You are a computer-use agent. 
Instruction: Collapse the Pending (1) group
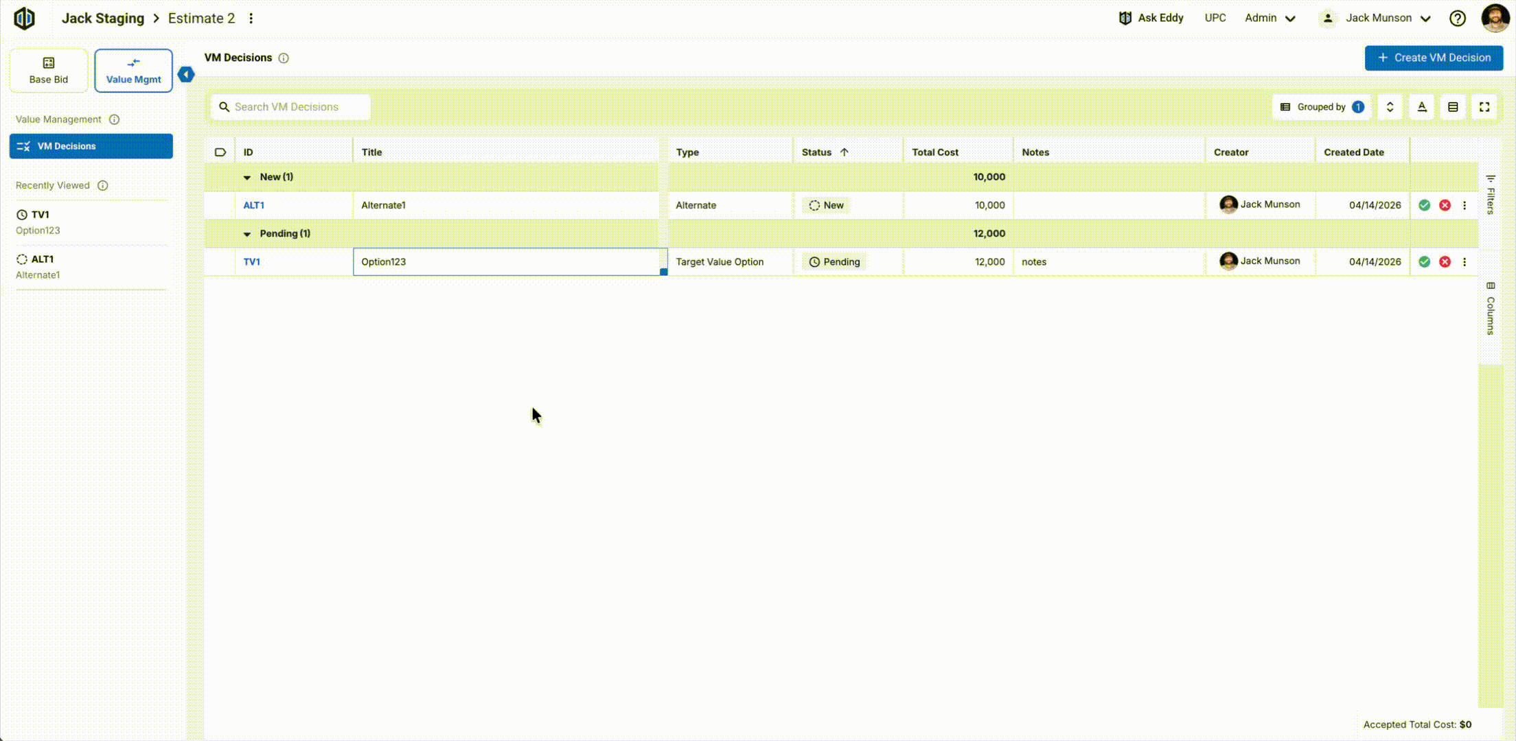click(x=247, y=234)
